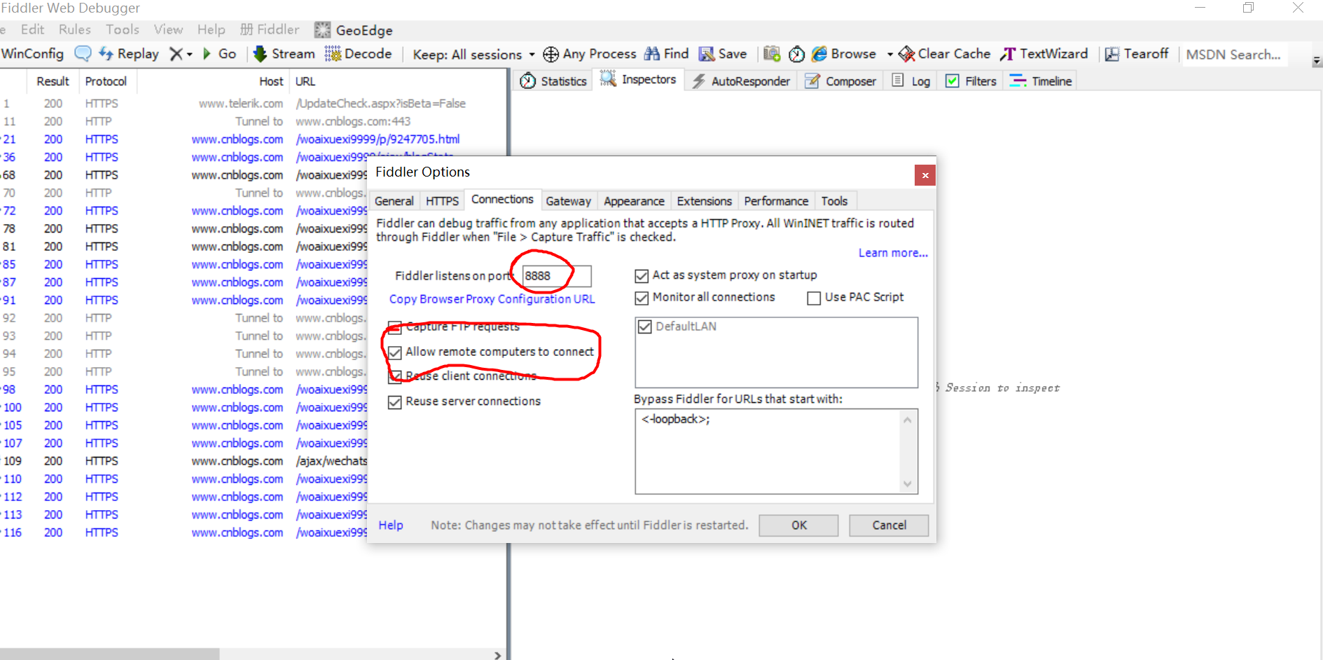
Task: Click OK in Fiddler Options
Action: [x=798, y=525]
